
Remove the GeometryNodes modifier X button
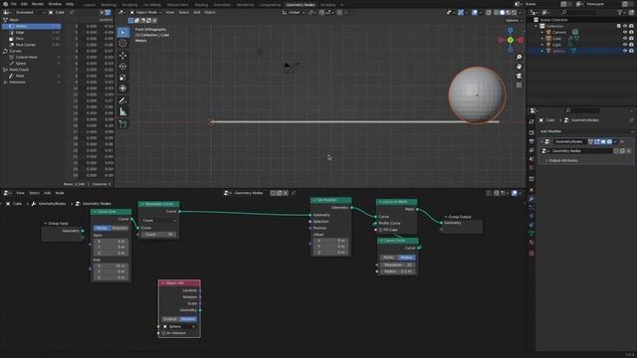click(622, 141)
